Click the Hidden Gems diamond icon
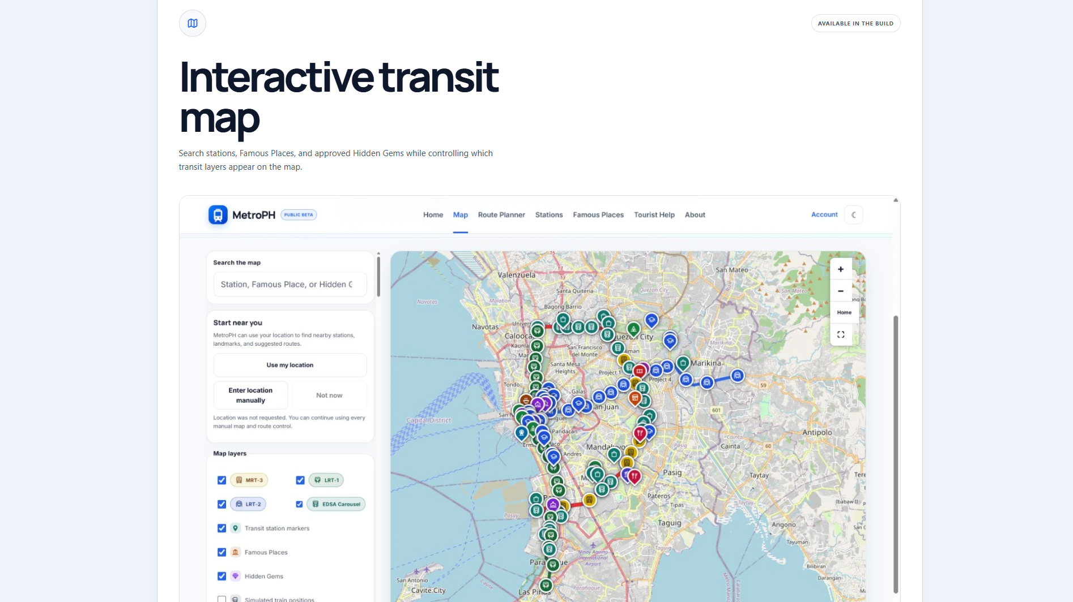The width and height of the screenshot is (1073, 602). (236, 576)
